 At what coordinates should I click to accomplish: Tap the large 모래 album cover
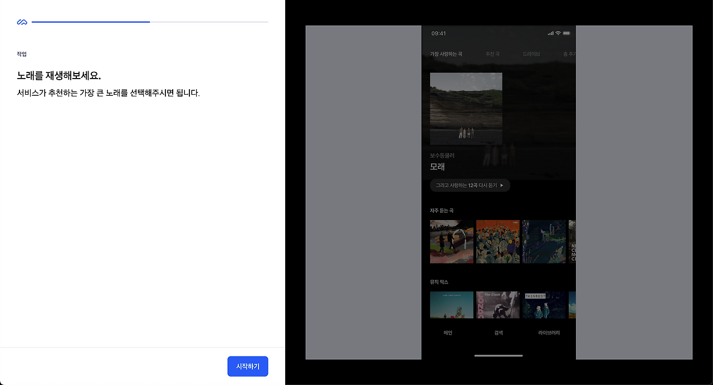click(x=466, y=109)
